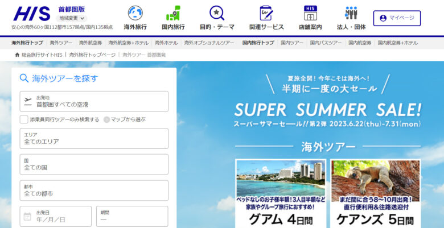Expand the 地域変更 region dropdown
The width and height of the screenshot is (444, 228).
72,18
